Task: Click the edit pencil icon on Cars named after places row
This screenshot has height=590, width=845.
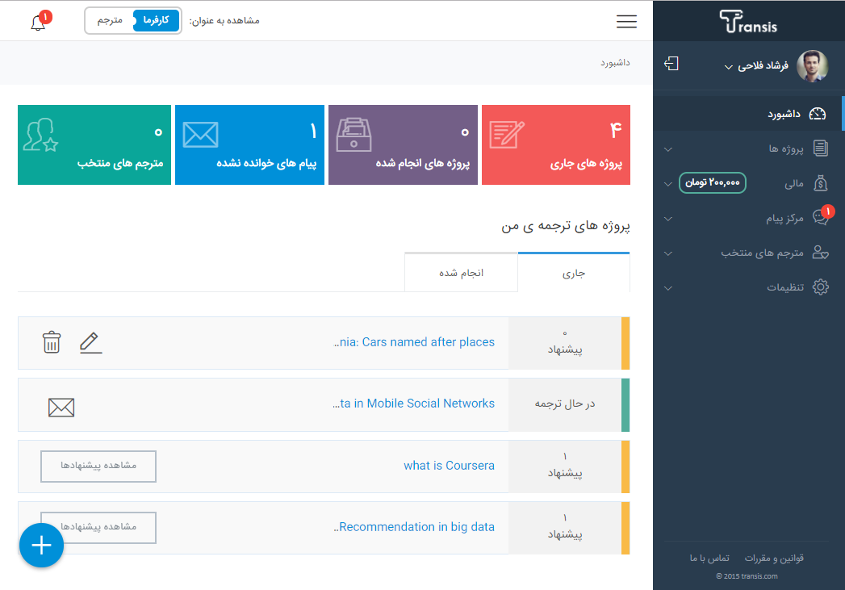Action: click(x=90, y=343)
